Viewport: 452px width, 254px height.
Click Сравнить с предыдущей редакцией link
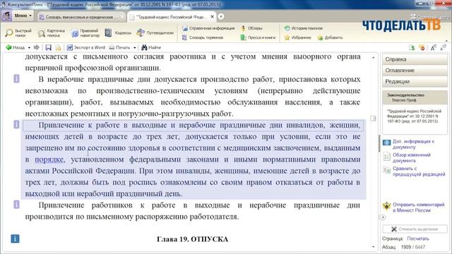click(x=419, y=171)
